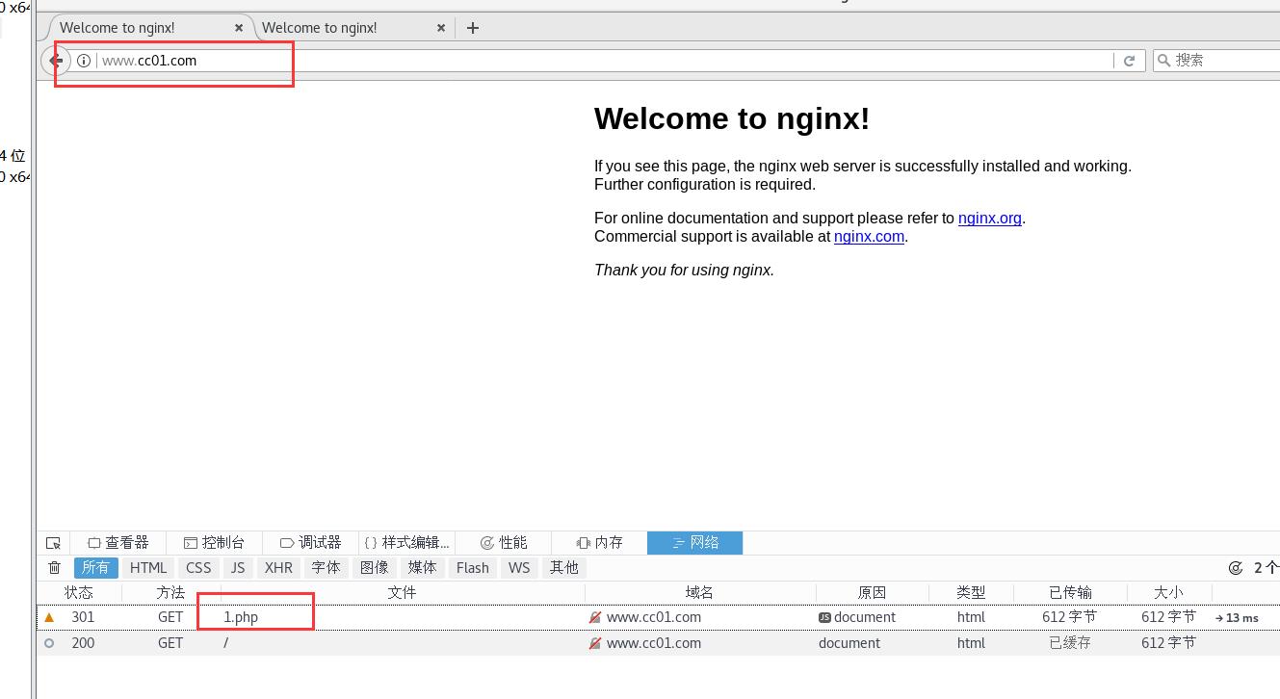This screenshot has height=699, width=1280.
Task: Click 已缓存 cached cell in 200 row
Action: click(1070, 643)
